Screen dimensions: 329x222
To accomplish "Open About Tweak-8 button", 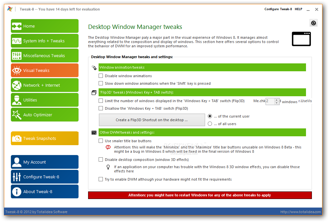I will coord(45,191).
